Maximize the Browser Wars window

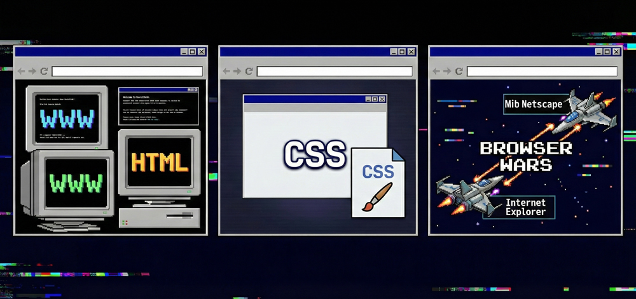coord(607,51)
